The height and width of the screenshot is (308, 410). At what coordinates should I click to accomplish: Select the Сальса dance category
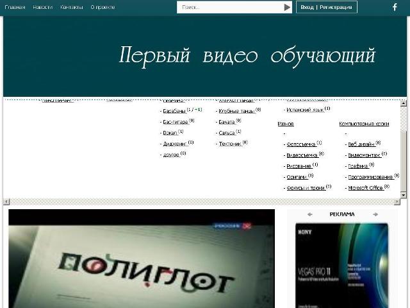tap(226, 133)
